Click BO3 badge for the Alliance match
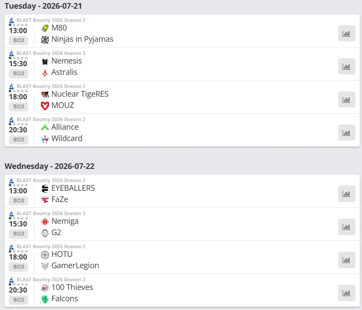Image resolution: width=362 pixels, height=310 pixels. pos(18,139)
